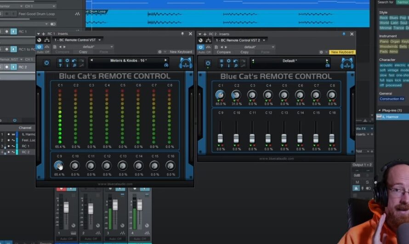Click the knob icon left of RC 1 routing icon

[39, 40]
